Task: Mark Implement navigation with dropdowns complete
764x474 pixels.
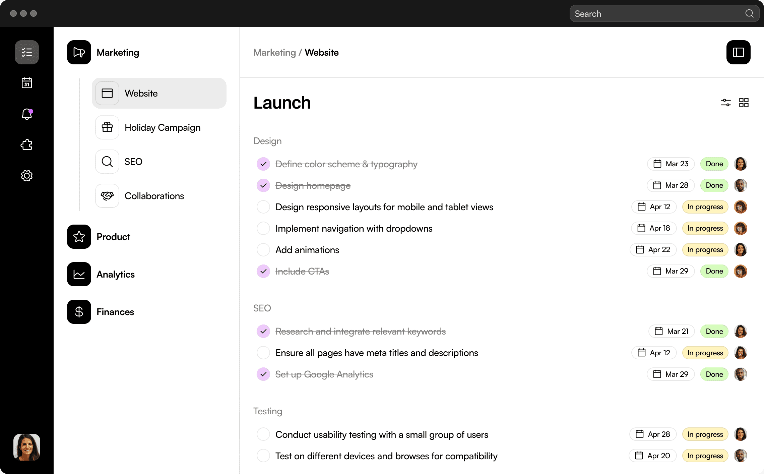Action: (263, 228)
